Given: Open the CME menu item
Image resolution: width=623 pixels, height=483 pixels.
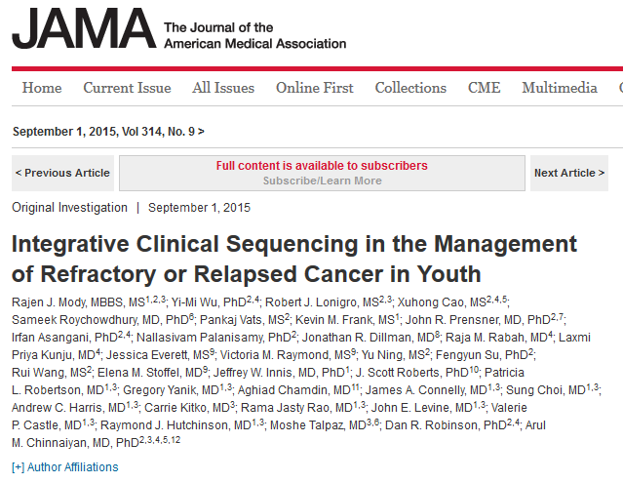Looking at the screenshot, I should pos(484,88).
